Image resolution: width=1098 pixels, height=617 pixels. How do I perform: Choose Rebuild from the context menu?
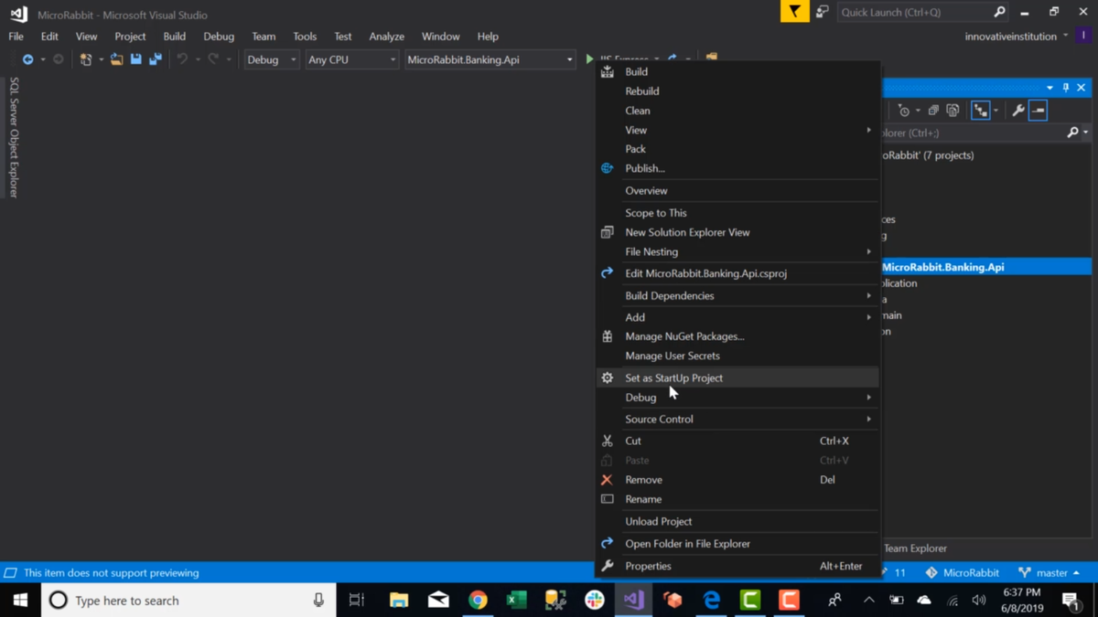coord(737,91)
